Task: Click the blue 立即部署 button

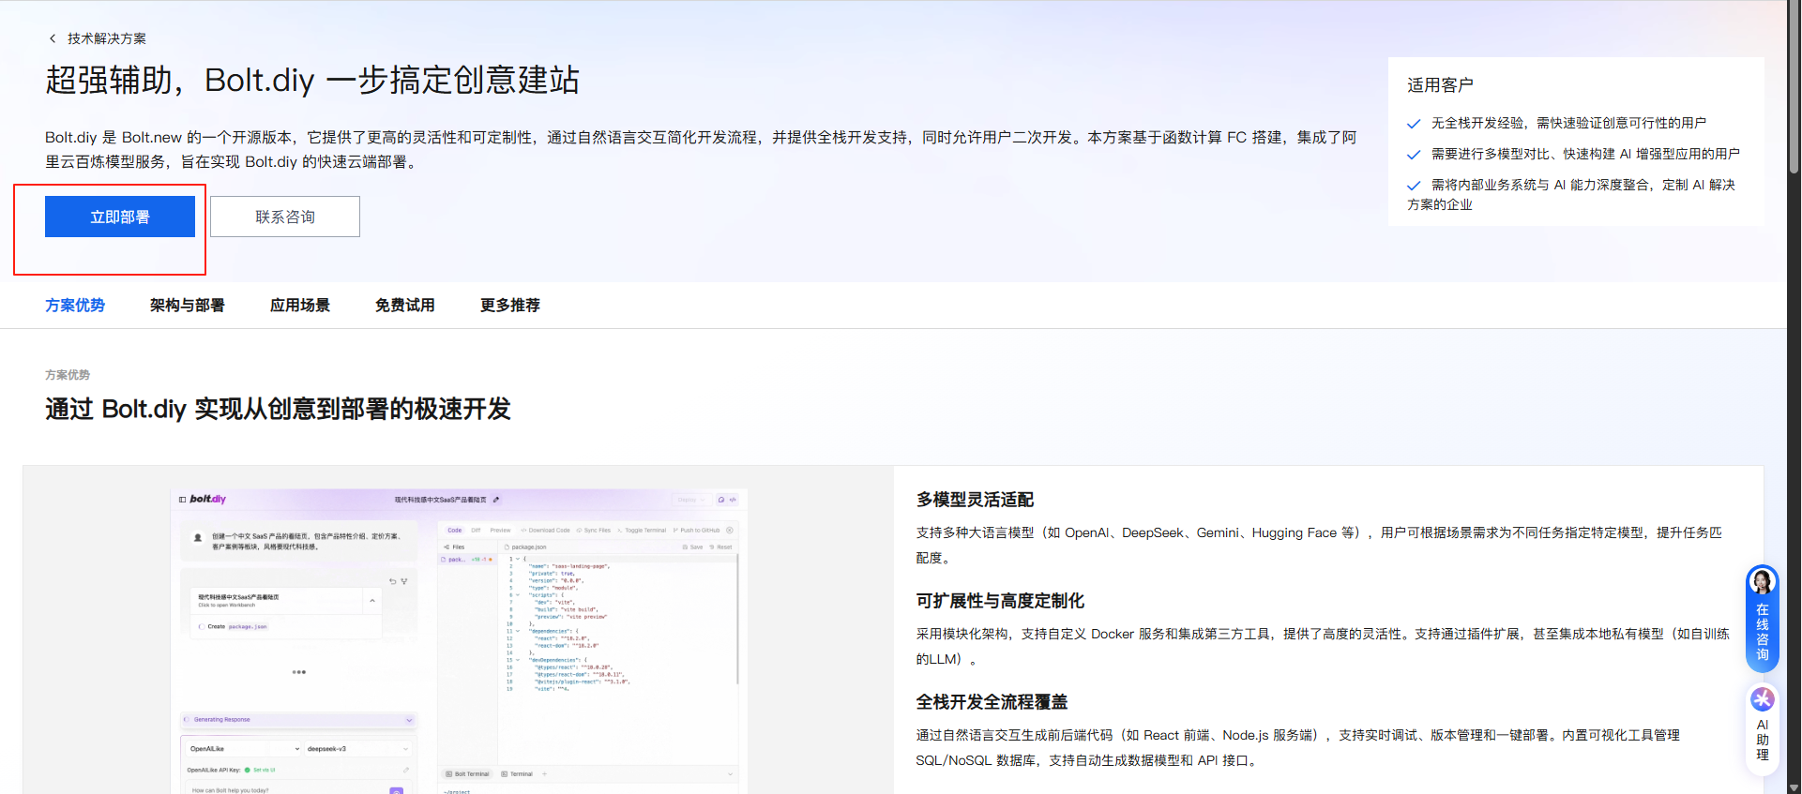Action: [x=120, y=217]
